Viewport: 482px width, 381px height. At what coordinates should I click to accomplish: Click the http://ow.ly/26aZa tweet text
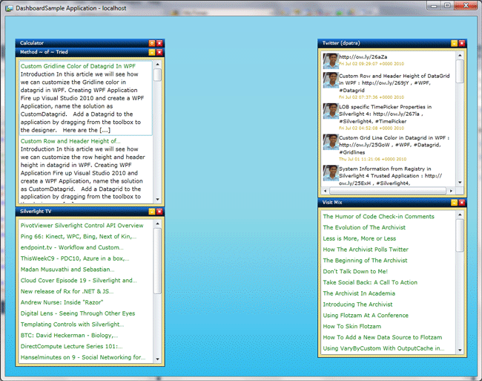click(x=363, y=57)
